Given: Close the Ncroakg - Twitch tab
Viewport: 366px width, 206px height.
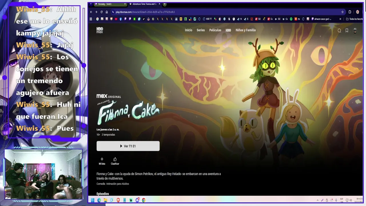Looking at the screenshot, I should 125,4.
